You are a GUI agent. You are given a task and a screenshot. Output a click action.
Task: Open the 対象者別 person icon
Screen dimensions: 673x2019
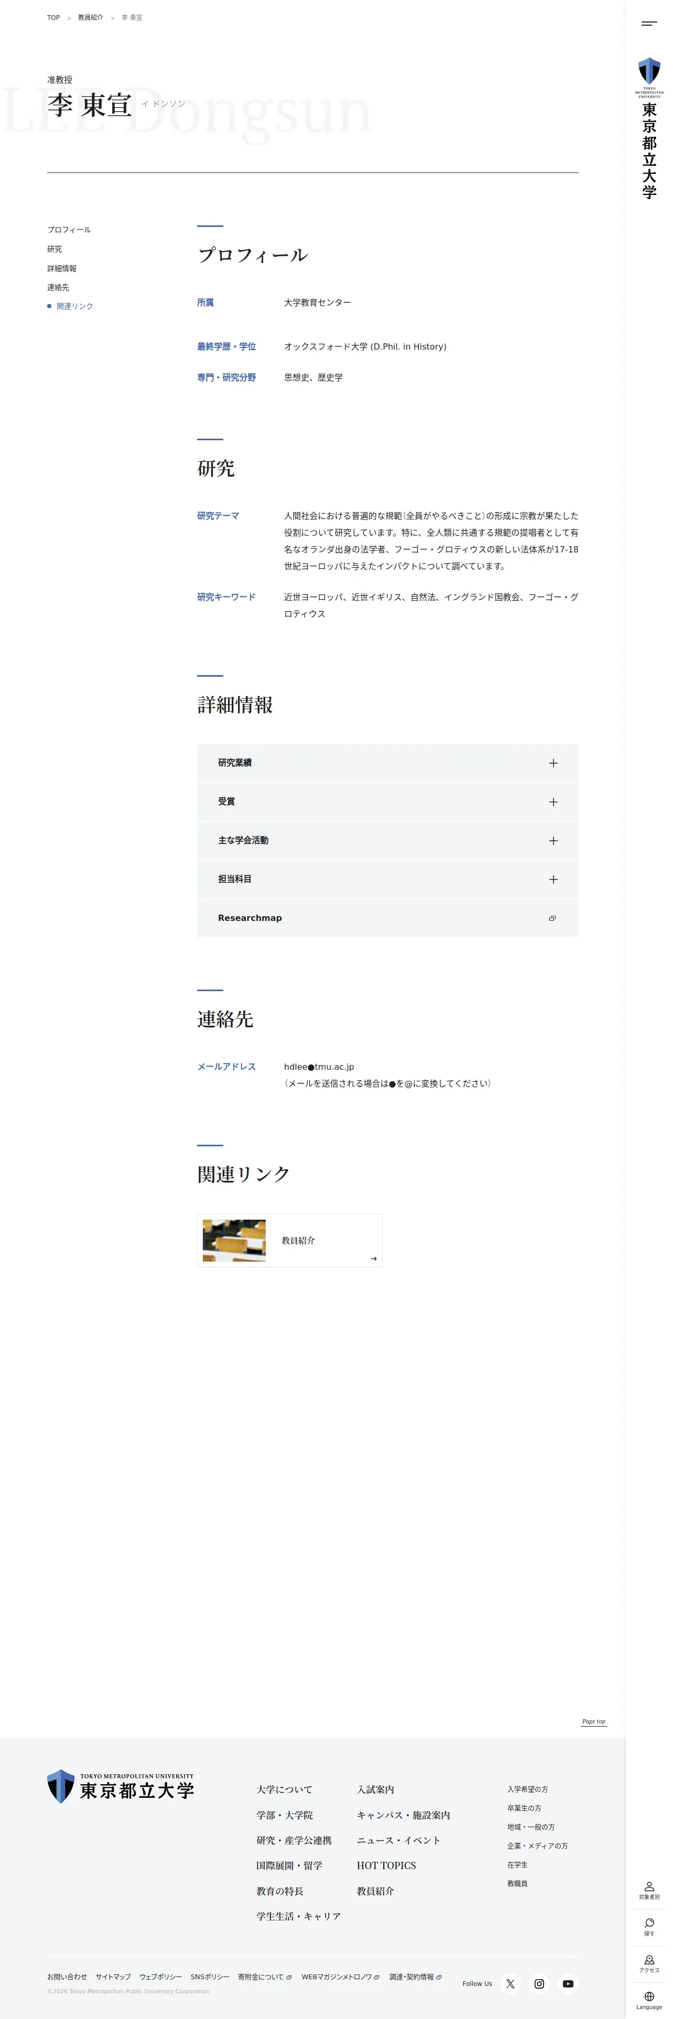(649, 1891)
